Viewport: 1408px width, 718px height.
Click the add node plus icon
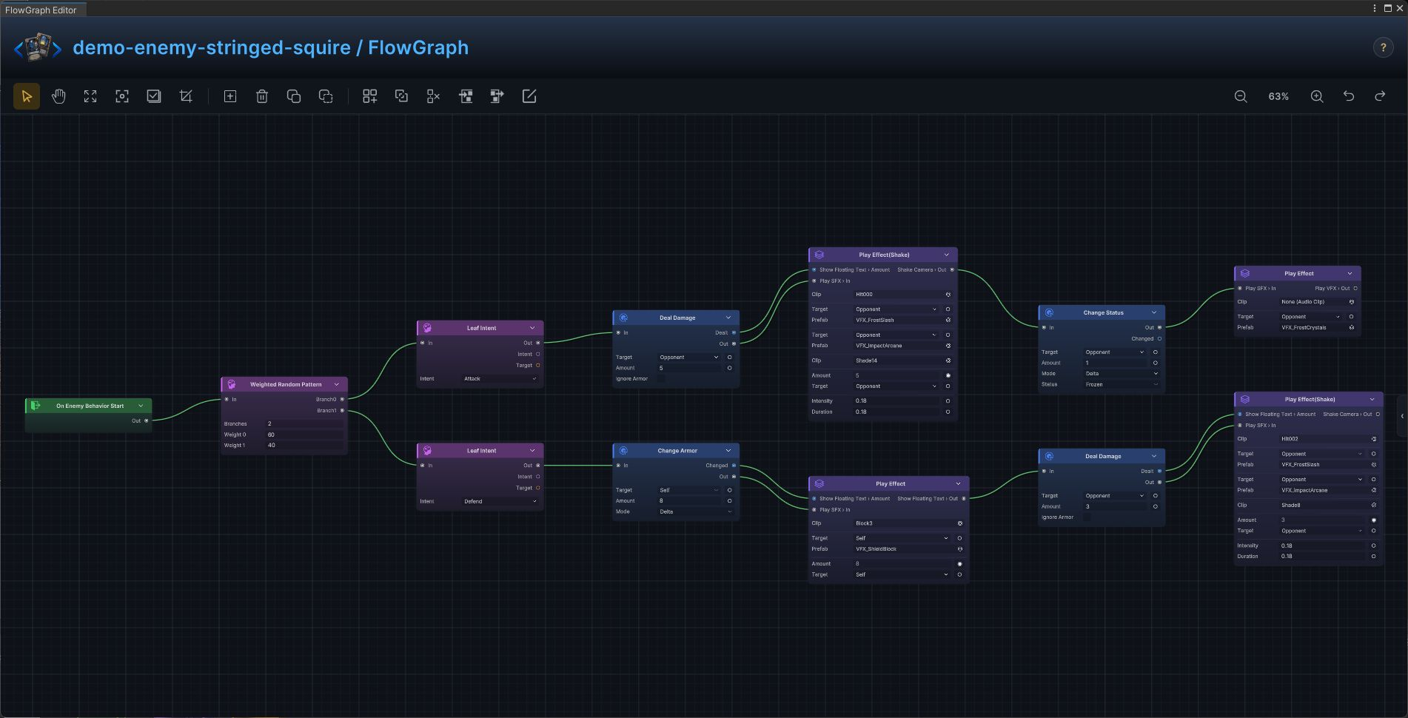pyautogui.click(x=230, y=96)
